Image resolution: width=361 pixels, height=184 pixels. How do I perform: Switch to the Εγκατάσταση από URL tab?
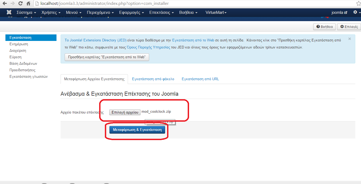click(200, 79)
